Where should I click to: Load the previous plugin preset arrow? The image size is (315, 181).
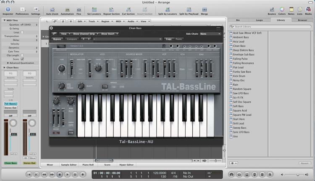point(84,39)
